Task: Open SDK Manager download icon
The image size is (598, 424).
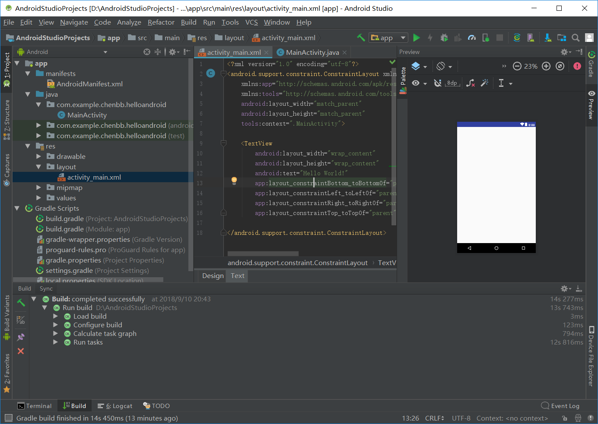Action: (x=548, y=38)
